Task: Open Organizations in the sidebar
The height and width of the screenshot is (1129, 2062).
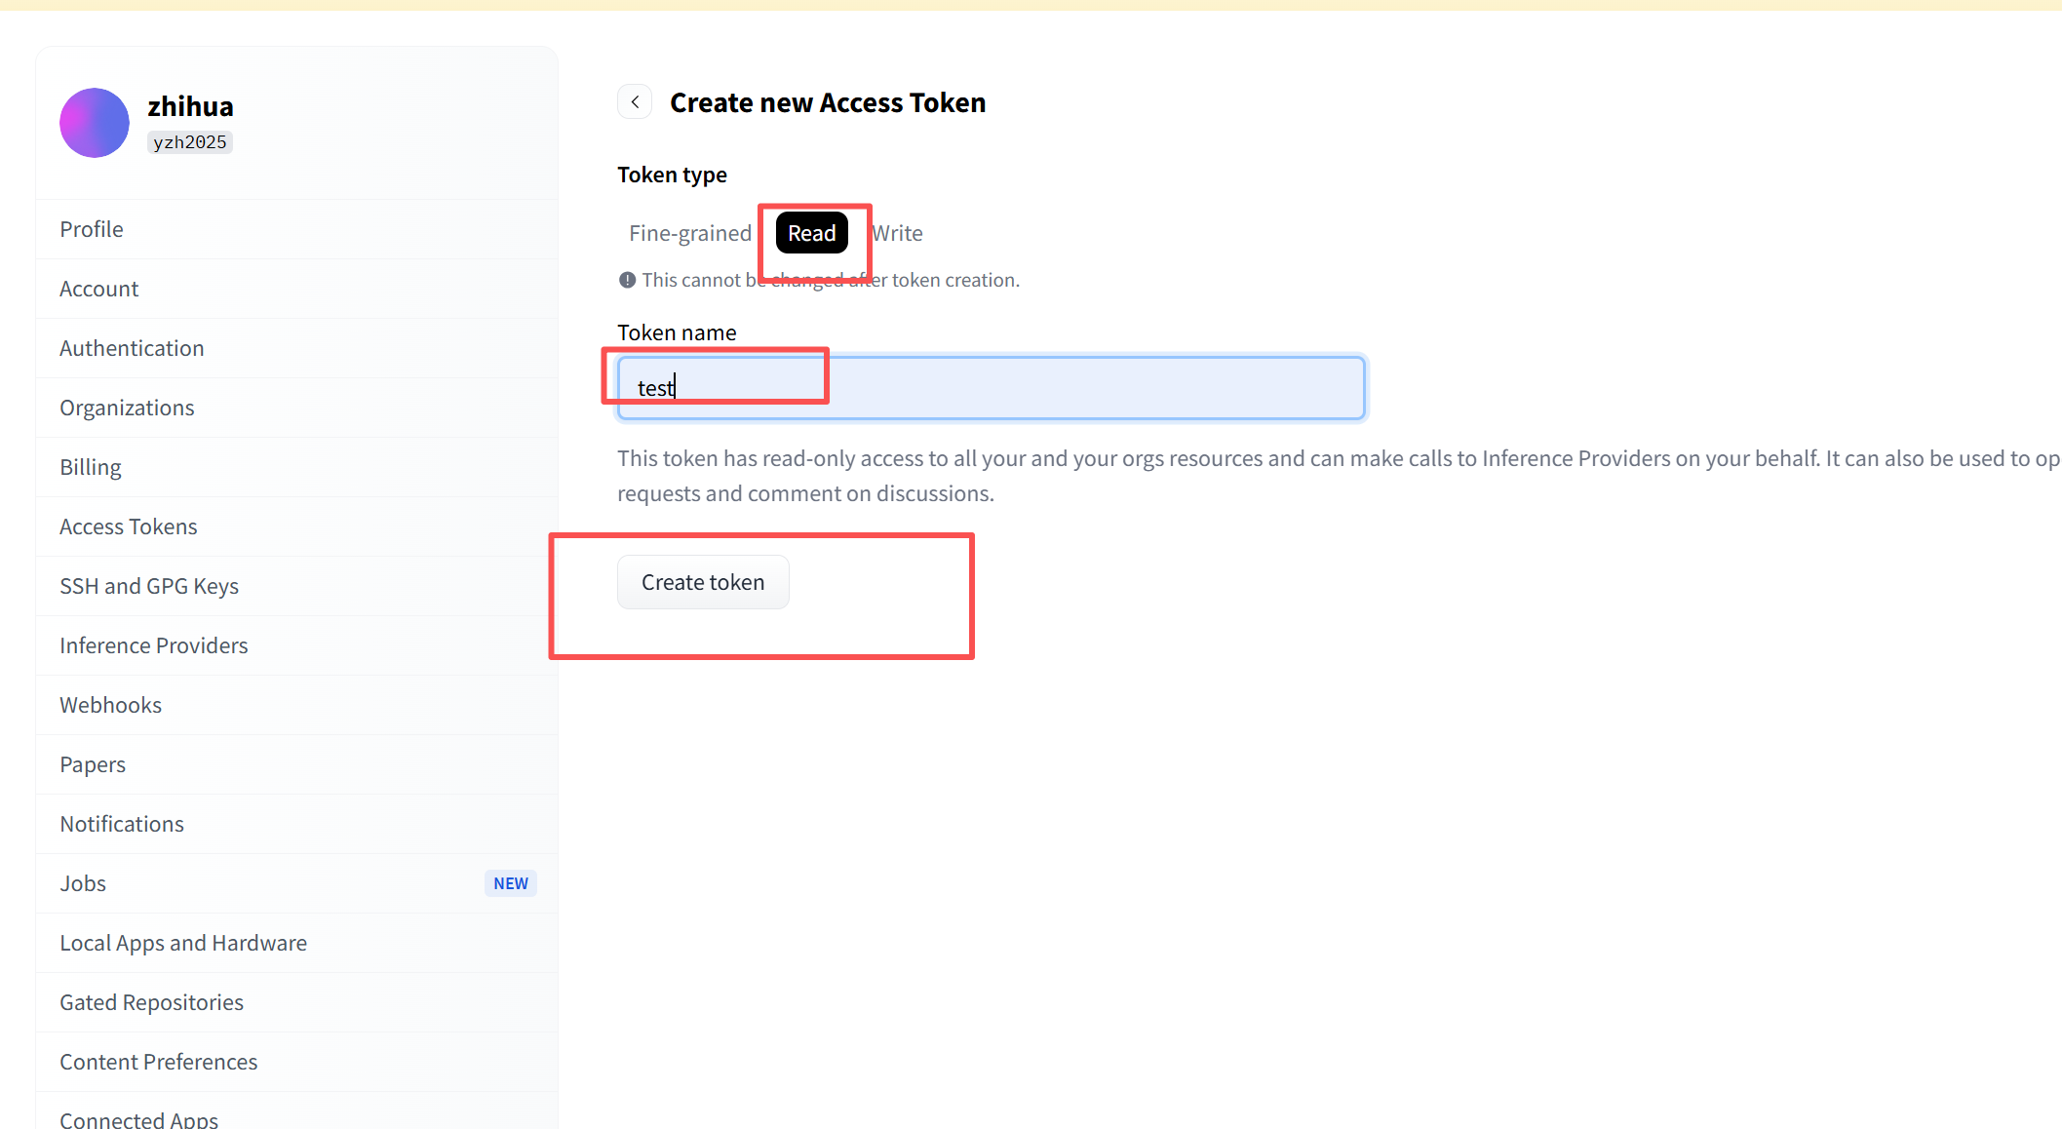Action: tap(127, 408)
